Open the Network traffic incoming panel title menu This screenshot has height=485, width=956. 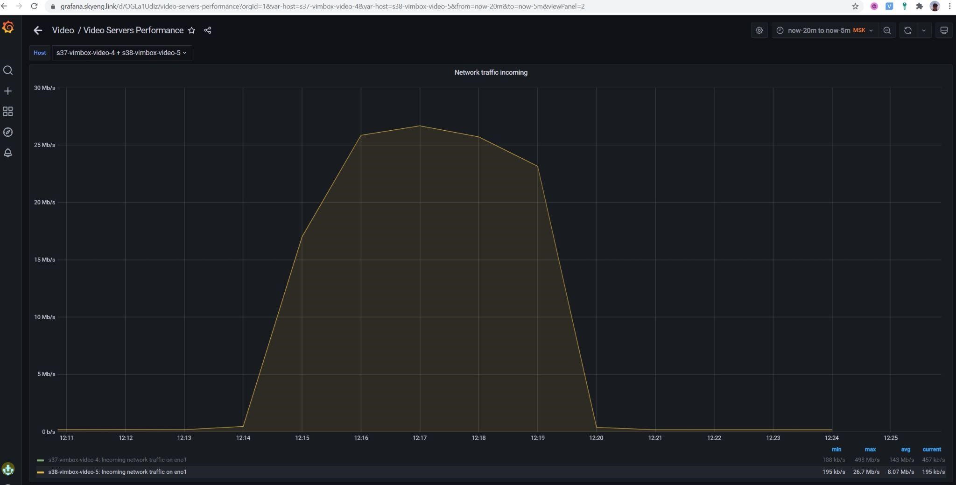[491, 72]
